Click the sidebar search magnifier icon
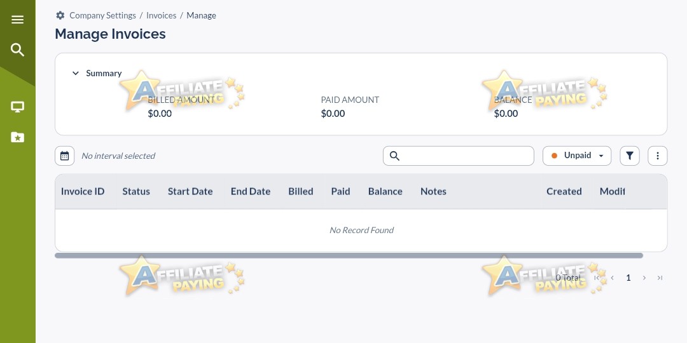The width and height of the screenshot is (687, 343). coord(18,50)
